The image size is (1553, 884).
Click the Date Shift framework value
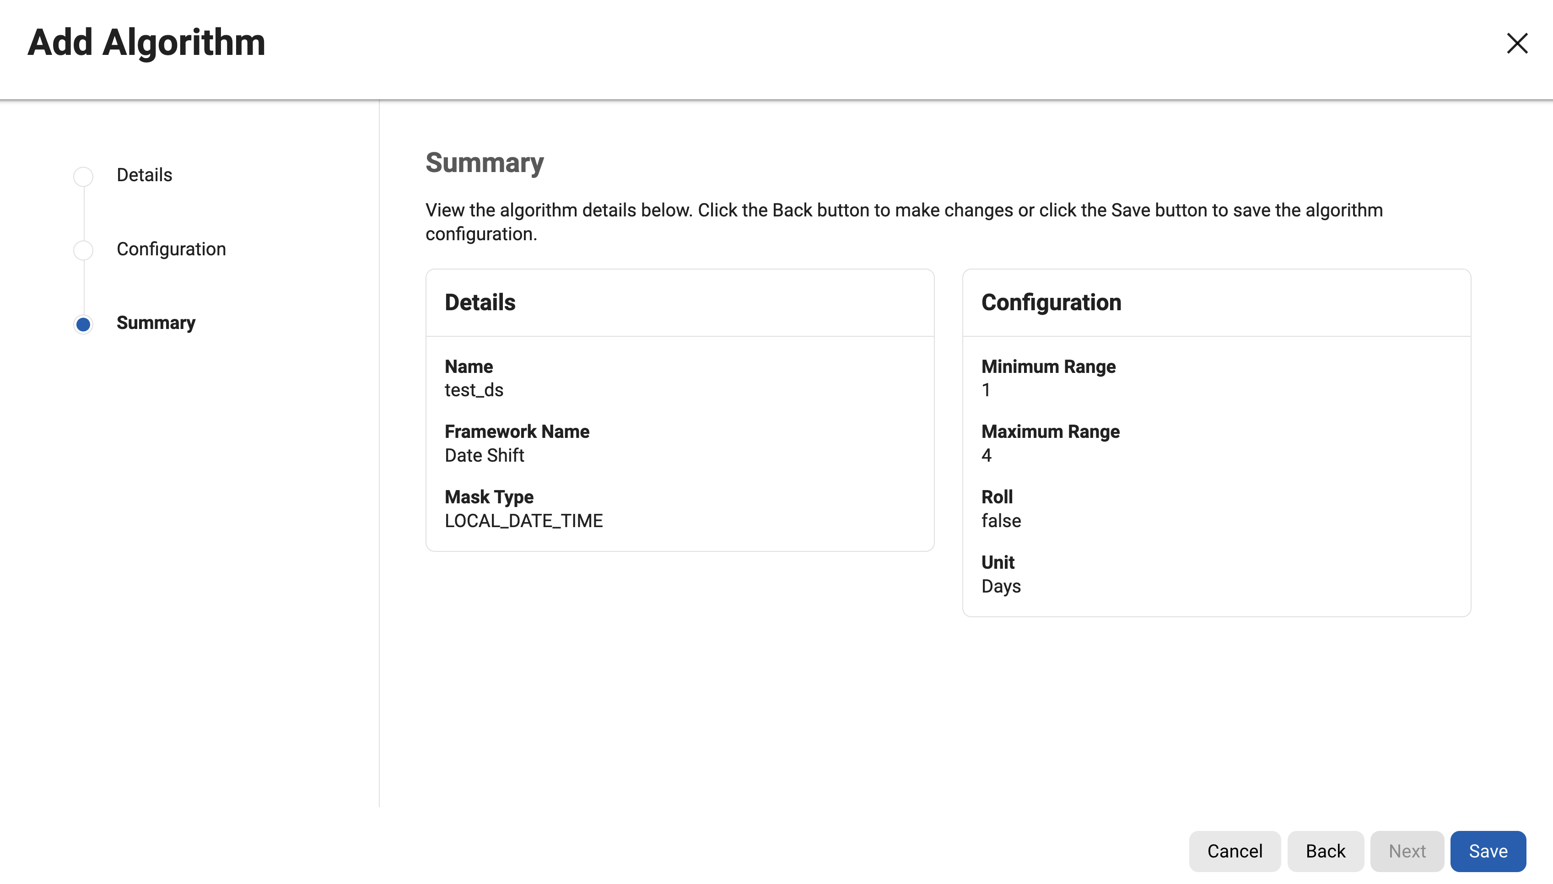[x=484, y=455]
